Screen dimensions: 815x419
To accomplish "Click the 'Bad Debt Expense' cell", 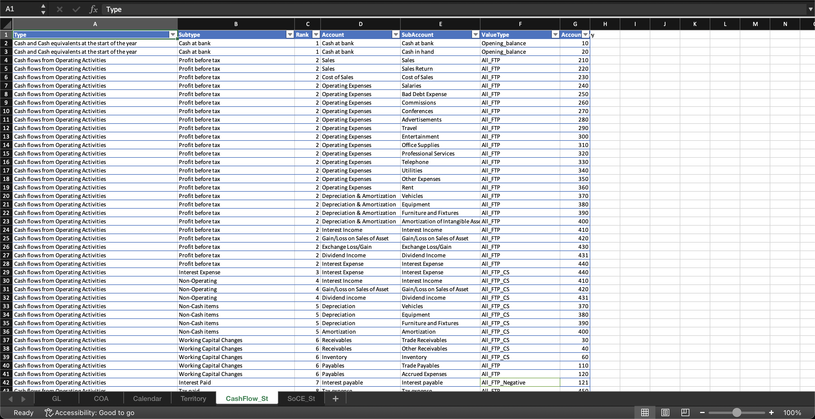I will coord(440,94).
